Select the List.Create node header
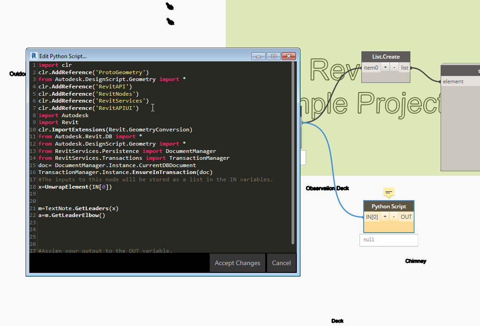 [x=386, y=57]
